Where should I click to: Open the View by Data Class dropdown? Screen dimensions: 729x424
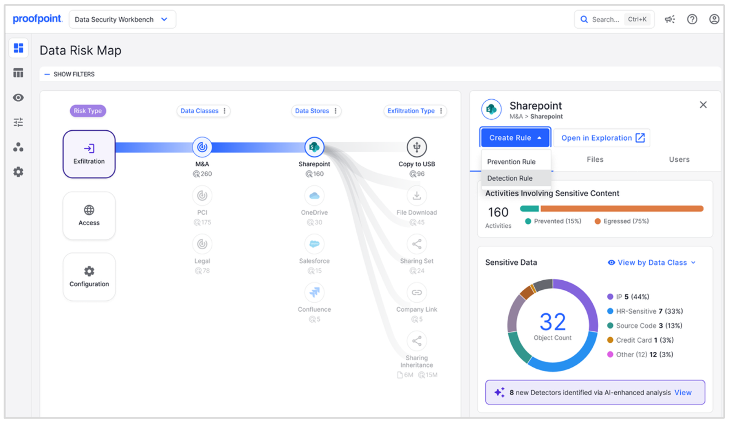point(652,263)
